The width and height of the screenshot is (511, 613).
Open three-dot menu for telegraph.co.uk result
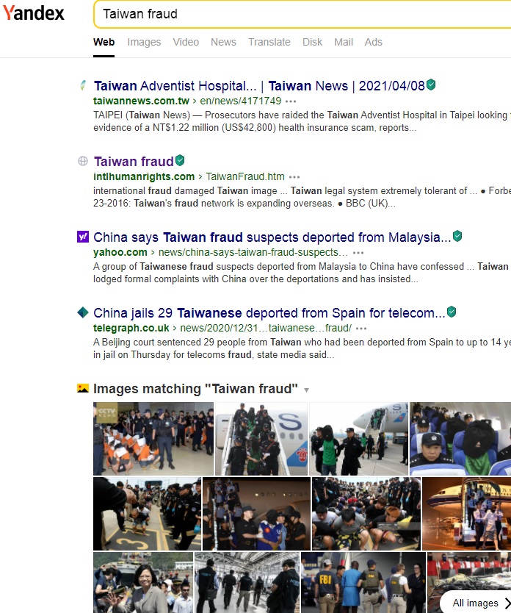362,328
